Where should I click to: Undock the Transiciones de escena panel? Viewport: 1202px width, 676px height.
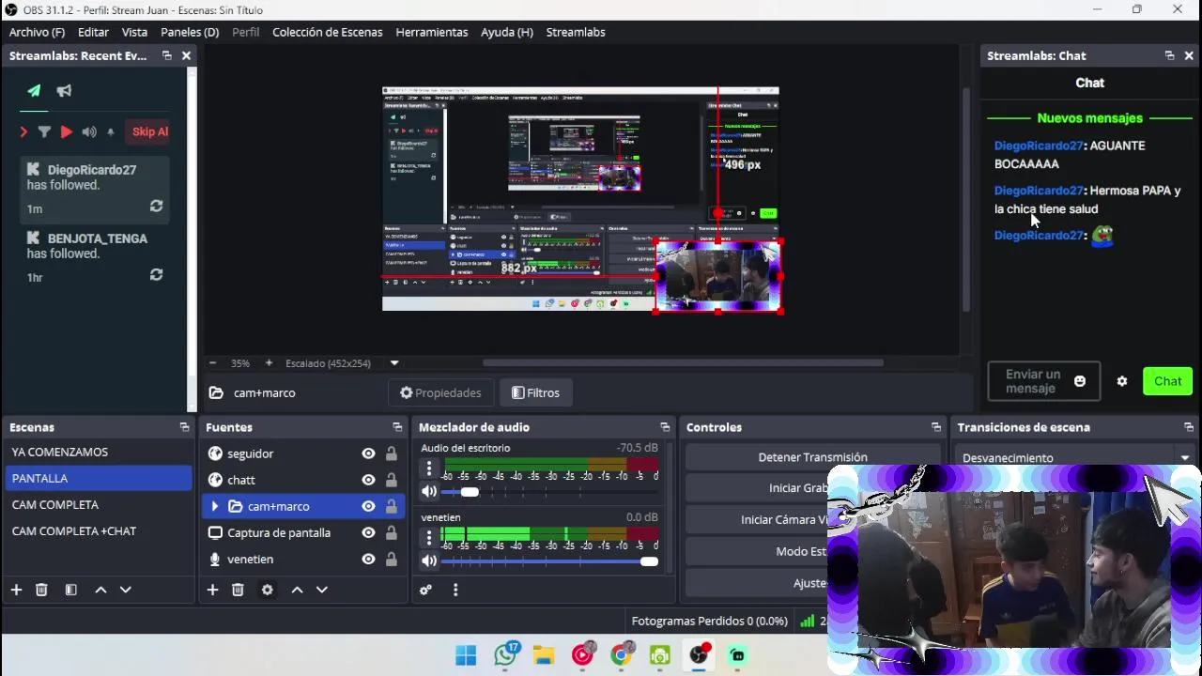pos(1189,427)
